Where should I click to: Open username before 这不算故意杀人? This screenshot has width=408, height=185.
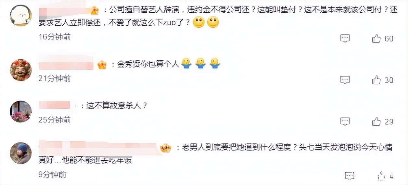point(55,105)
